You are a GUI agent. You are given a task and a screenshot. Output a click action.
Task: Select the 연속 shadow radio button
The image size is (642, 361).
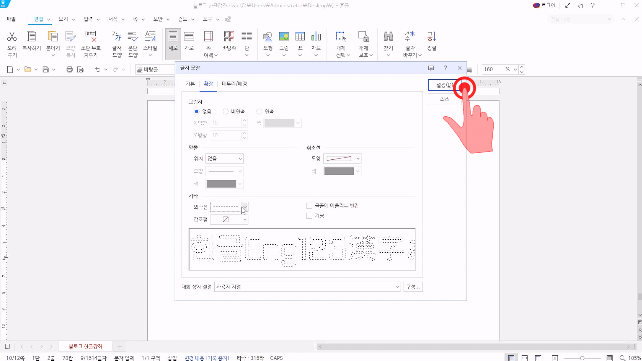[259, 112]
